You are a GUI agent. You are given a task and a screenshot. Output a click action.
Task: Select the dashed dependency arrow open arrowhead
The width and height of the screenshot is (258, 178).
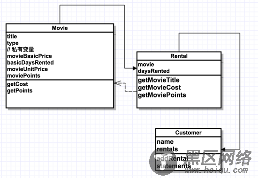(x=118, y=83)
